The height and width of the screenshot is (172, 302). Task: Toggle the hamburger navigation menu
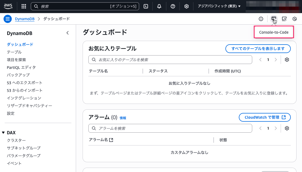(8, 19)
